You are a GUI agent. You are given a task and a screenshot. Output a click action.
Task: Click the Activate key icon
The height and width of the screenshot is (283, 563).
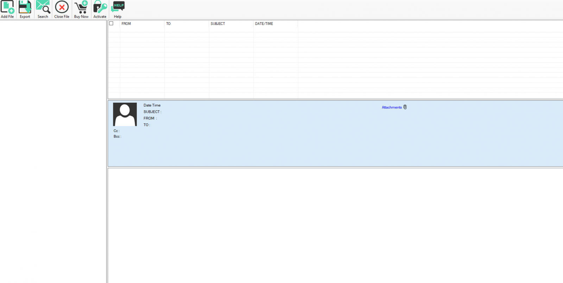100,9
